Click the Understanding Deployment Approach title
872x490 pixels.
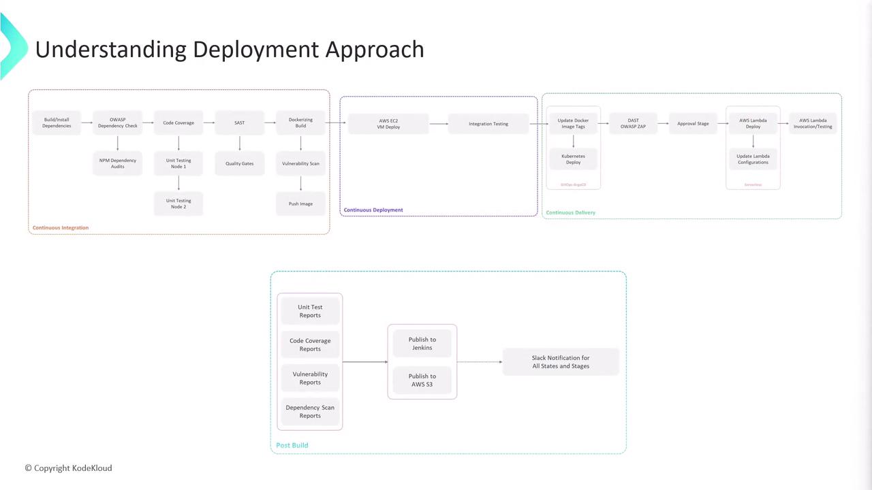point(230,49)
